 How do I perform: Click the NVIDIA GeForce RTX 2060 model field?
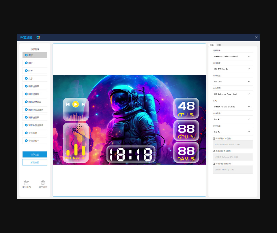tap(233, 157)
